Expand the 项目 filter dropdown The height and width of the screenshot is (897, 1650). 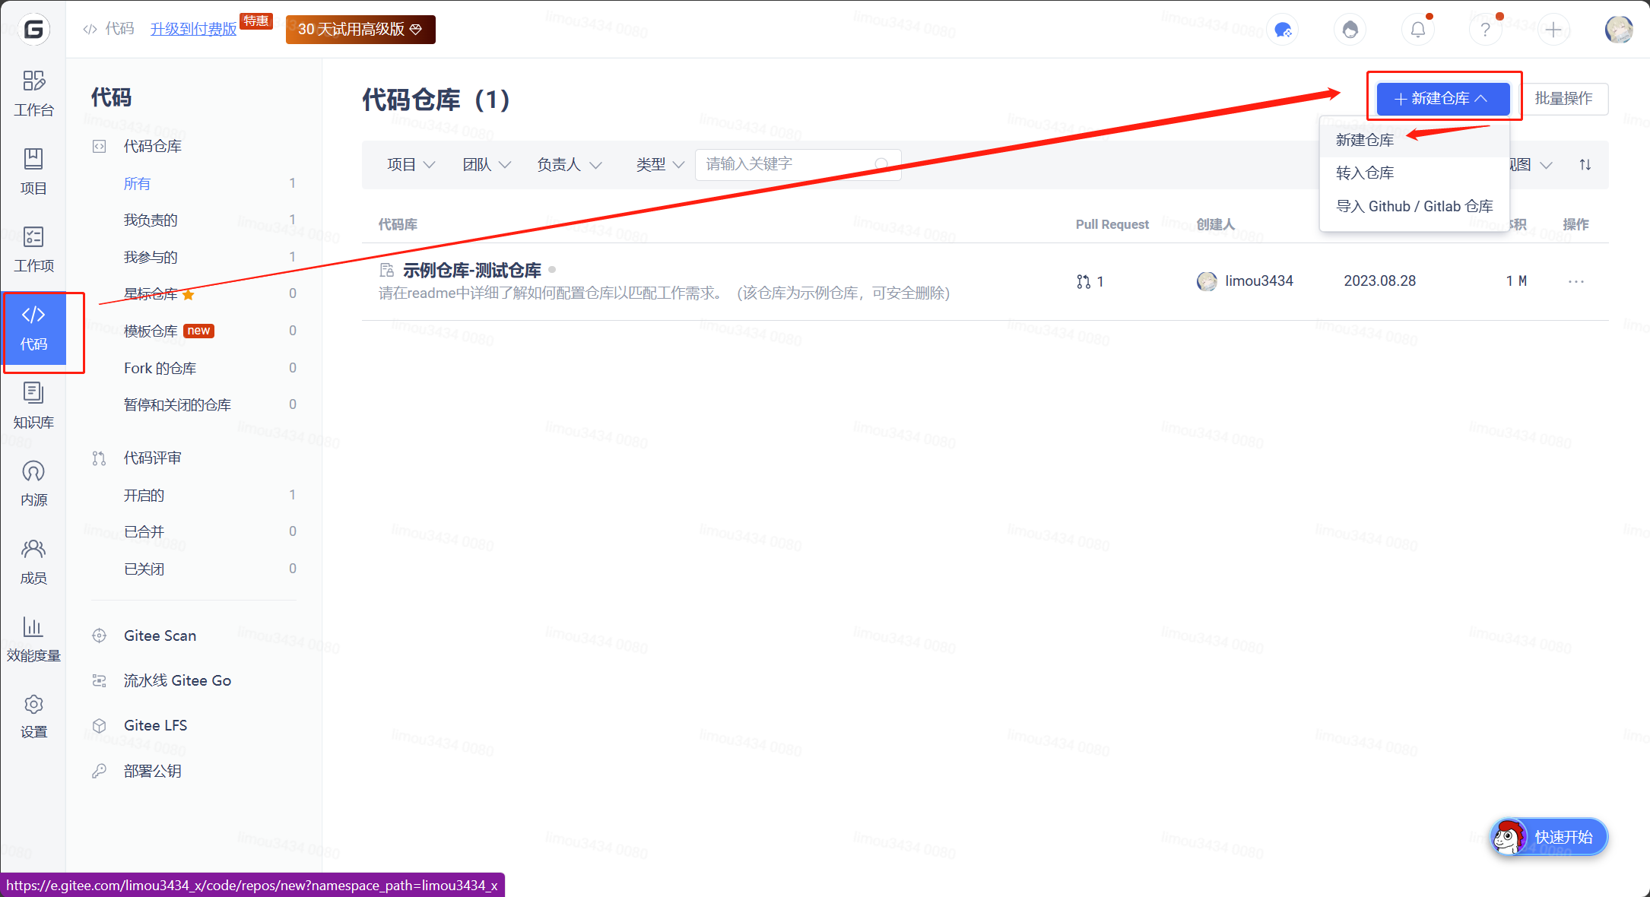click(x=411, y=165)
